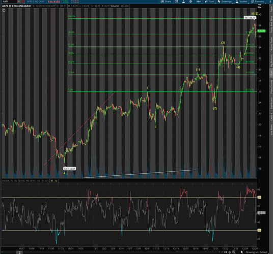
Task: Open the Edit Studies flask icon
Action: [x=183, y=2]
